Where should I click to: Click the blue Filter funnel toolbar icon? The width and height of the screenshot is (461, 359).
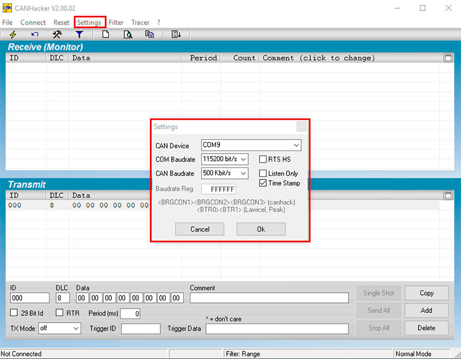pos(79,34)
